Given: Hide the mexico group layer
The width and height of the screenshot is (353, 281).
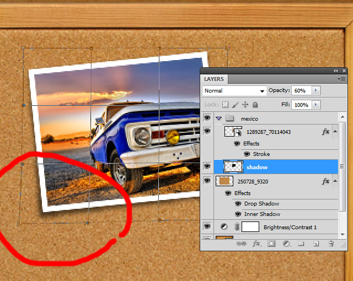Looking at the screenshot, I should (207, 118).
